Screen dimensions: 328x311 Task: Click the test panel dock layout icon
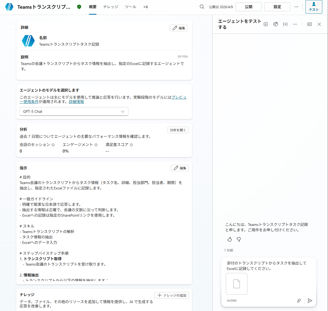[x=310, y=24]
